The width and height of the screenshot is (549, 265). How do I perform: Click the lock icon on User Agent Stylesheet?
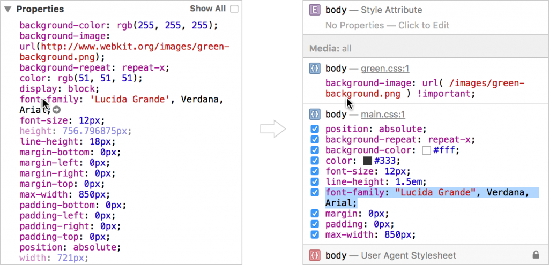[536, 255]
